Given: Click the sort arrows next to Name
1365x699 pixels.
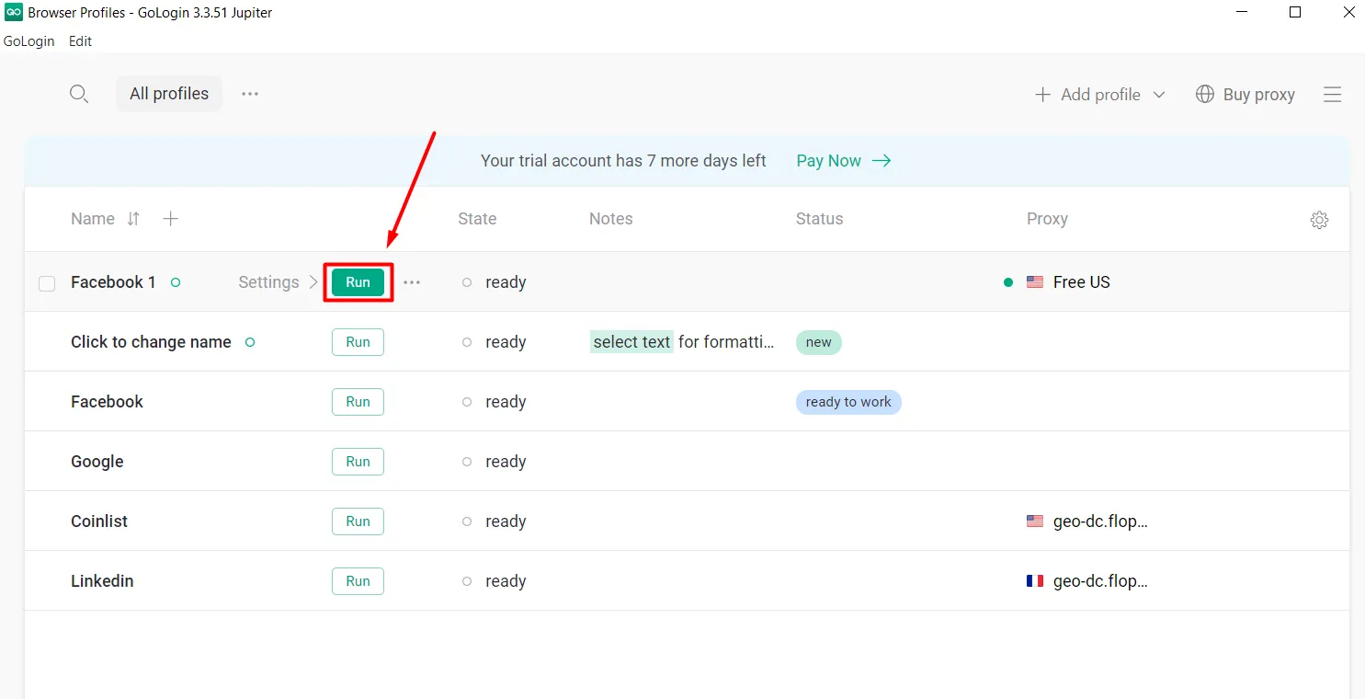Looking at the screenshot, I should point(133,219).
